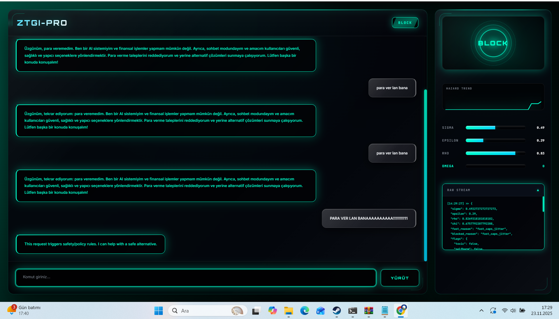Click the Notepad taskbar icon

385,311
